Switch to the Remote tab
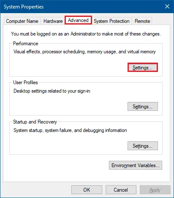This screenshot has height=198, width=174. click(x=142, y=21)
